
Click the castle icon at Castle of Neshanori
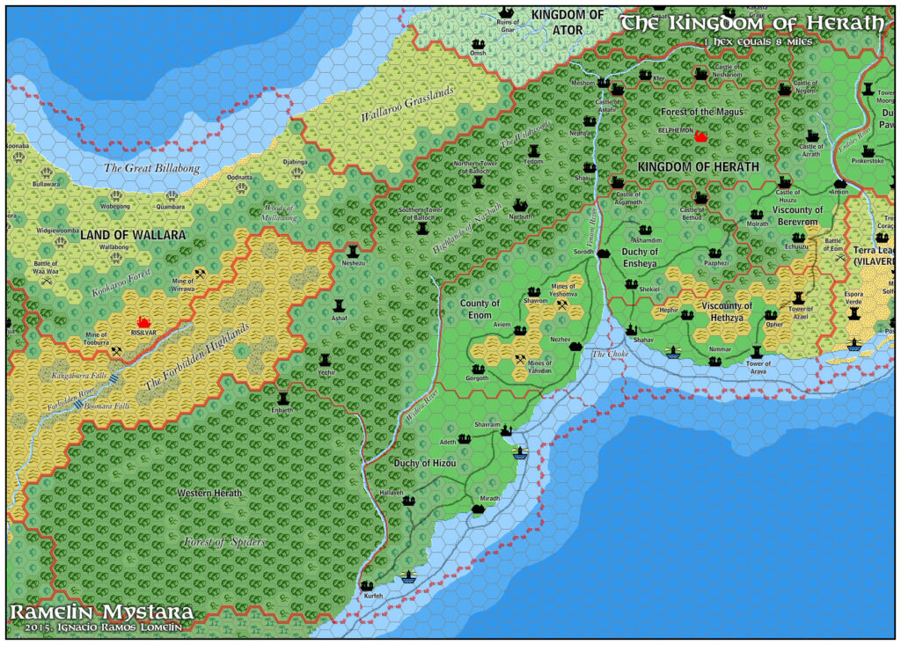point(702,74)
